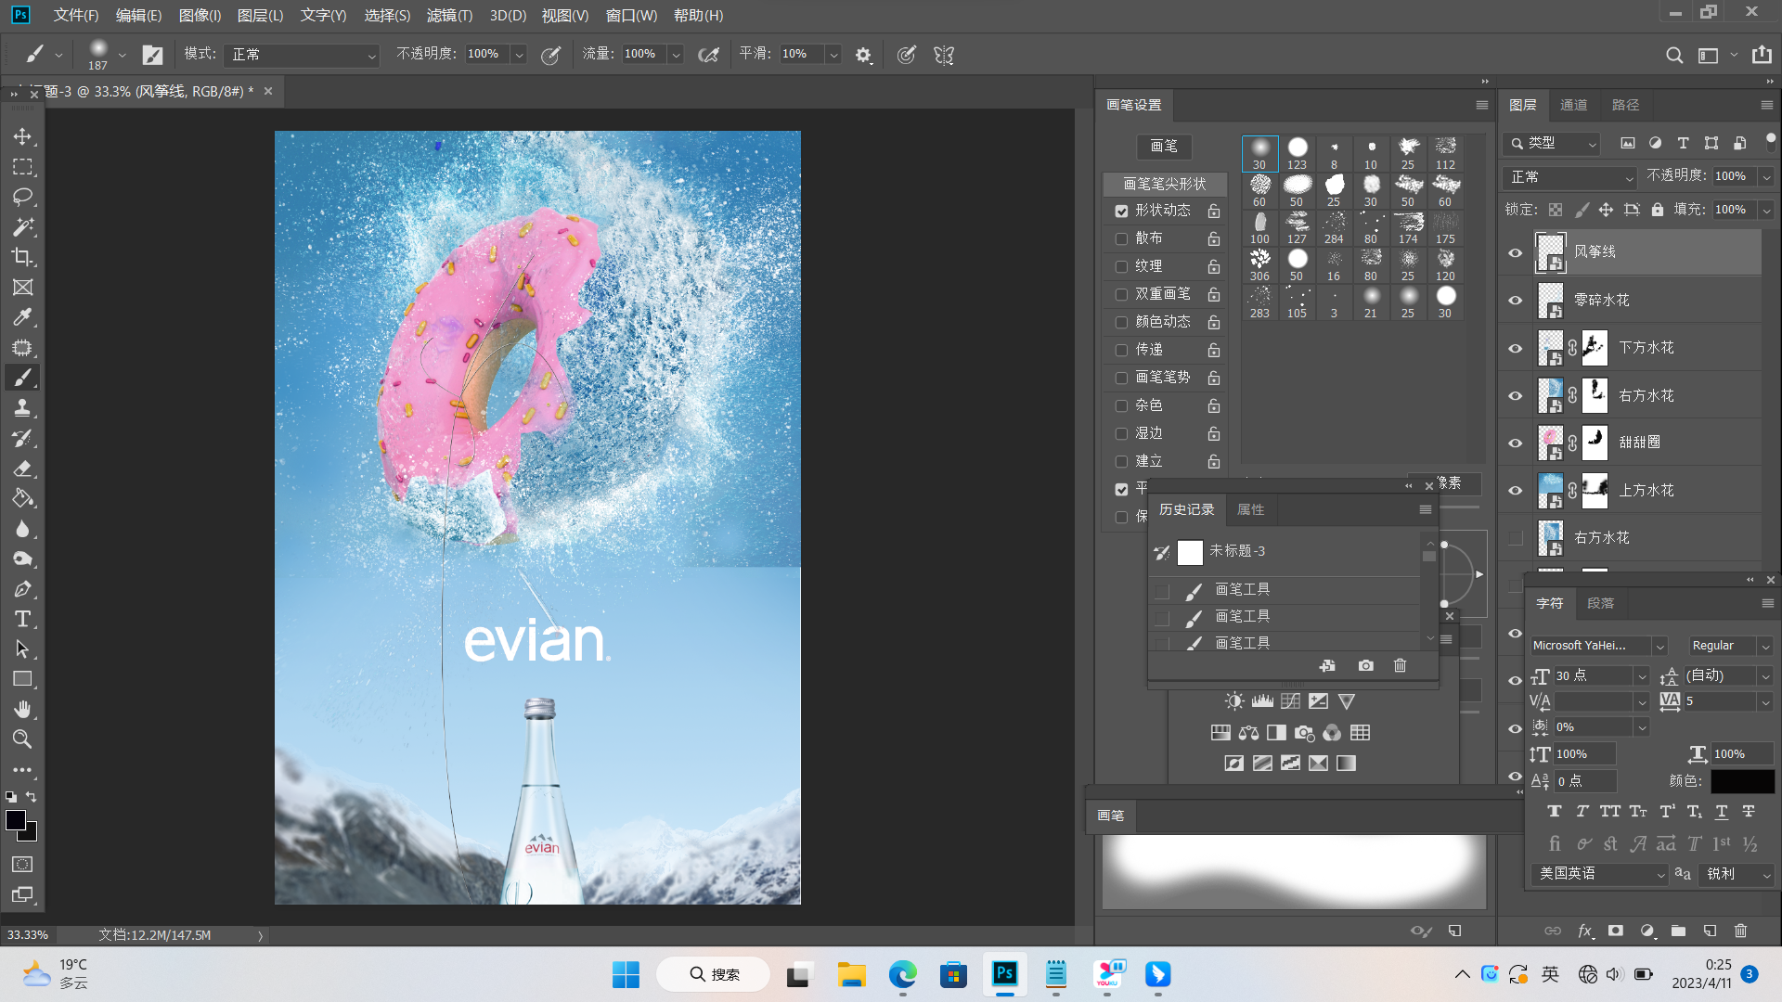This screenshot has height=1002, width=1782.
Task: Open language 美国英语 dropdown
Action: (1599, 874)
